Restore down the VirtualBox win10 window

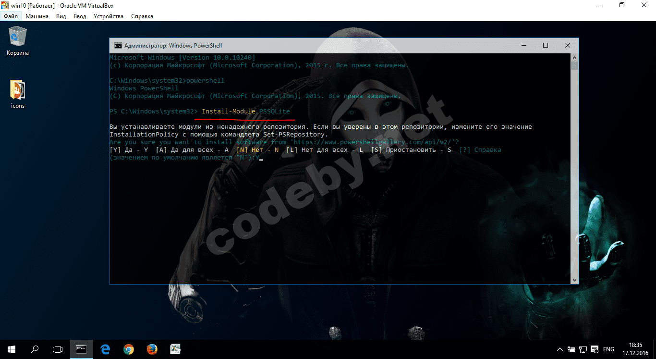pos(622,5)
